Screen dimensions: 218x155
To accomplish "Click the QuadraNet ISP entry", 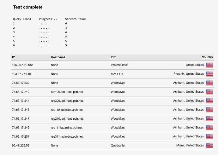I will pos(118,146).
